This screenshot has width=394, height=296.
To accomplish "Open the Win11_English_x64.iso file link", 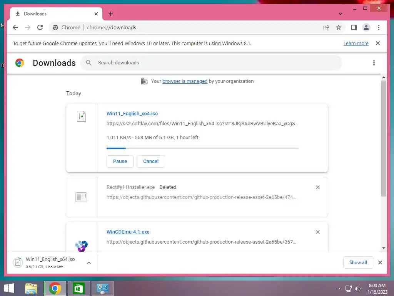I will pos(132,114).
